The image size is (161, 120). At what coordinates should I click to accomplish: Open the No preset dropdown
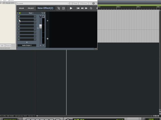(x=43, y=4)
